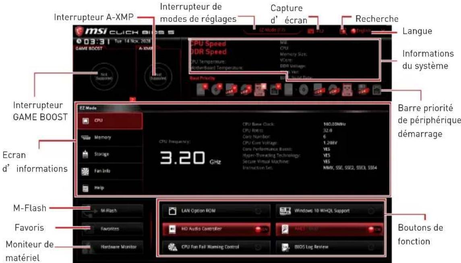Click the 32.0 CPU ratio value
Screen dimensions: 461x263
point(327,130)
